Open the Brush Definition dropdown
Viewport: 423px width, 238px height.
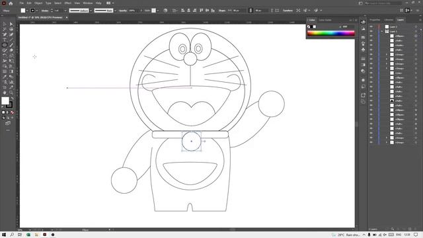115,11
